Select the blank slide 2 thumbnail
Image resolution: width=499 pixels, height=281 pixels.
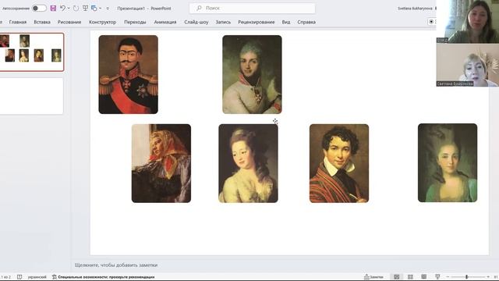31,96
